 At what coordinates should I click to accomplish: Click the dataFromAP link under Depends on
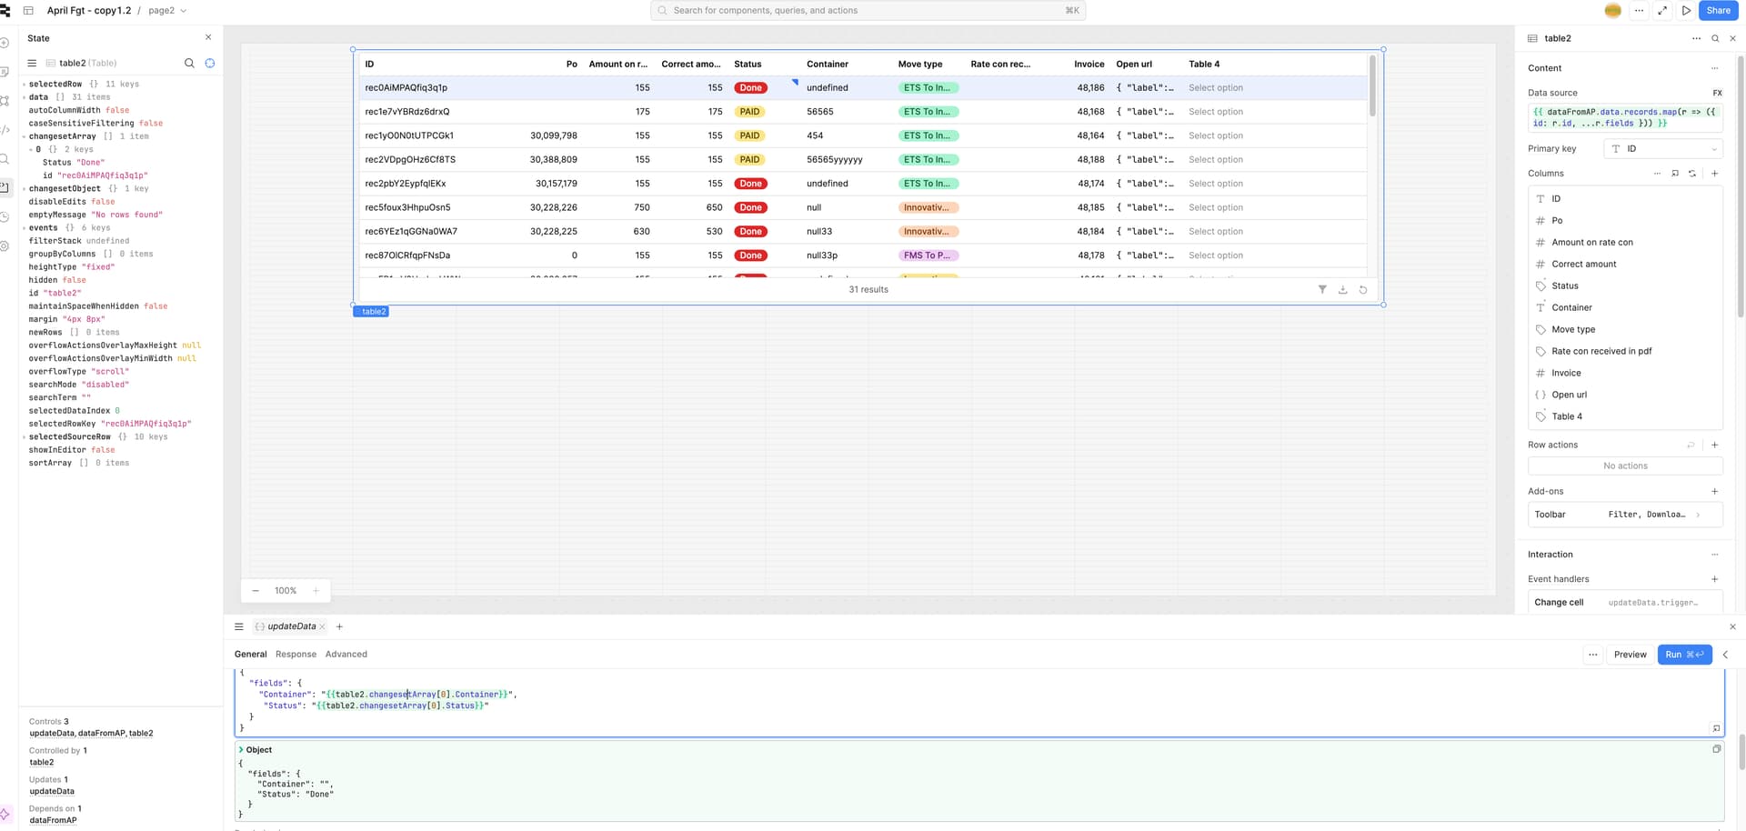54,820
